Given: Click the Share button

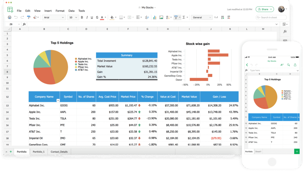Looking at the screenshot, I should coord(265,9).
